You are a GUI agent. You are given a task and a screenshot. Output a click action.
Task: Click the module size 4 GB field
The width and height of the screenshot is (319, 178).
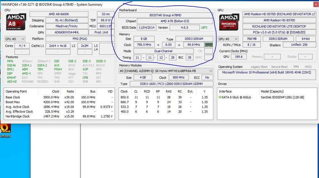click(x=143, y=77)
